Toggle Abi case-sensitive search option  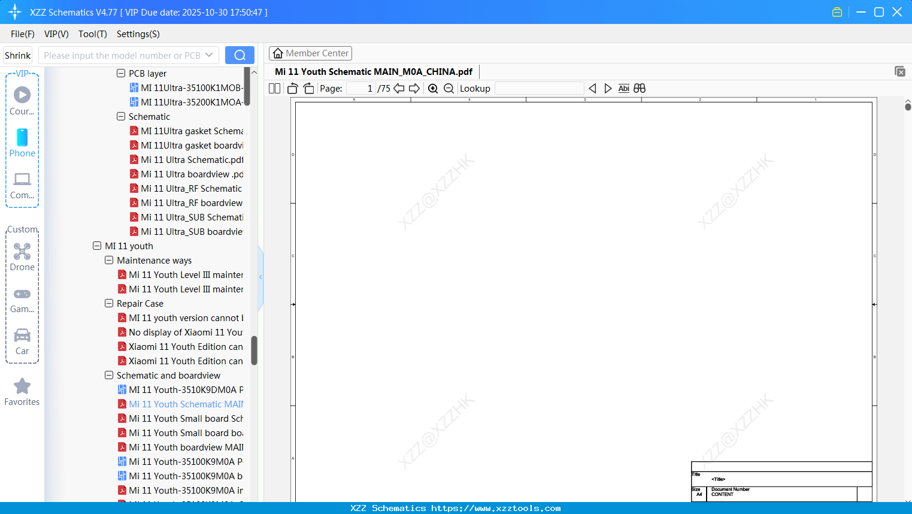point(624,88)
